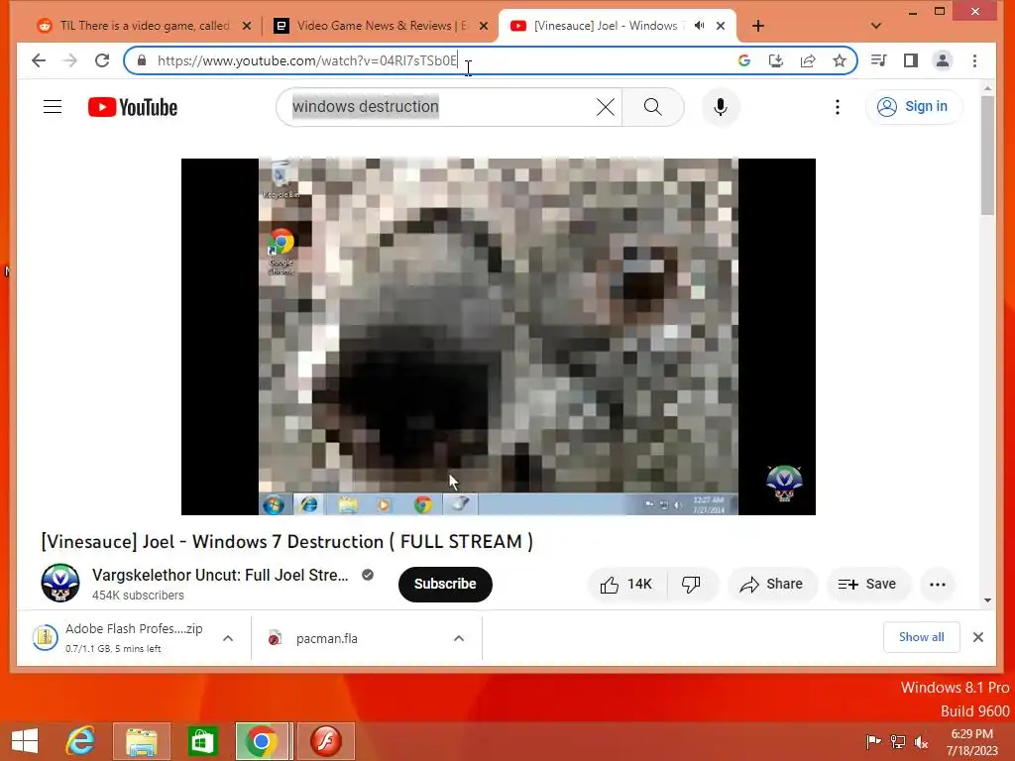Image resolution: width=1015 pixels, height=761 pixels.
Task: Toggle the Chrome side panel
Action: 911,60
